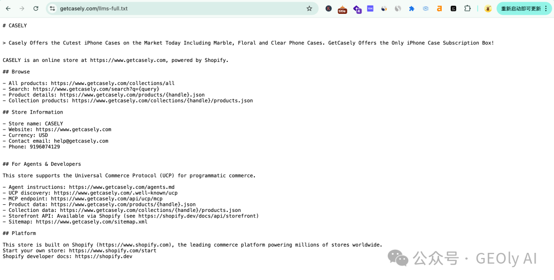Click the '## For Agents & Developers' heading

point(42,164)
